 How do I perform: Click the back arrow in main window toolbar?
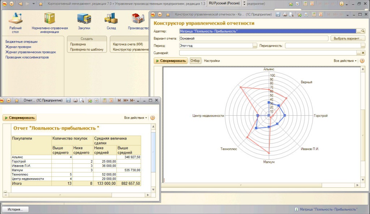pos(20,4)
